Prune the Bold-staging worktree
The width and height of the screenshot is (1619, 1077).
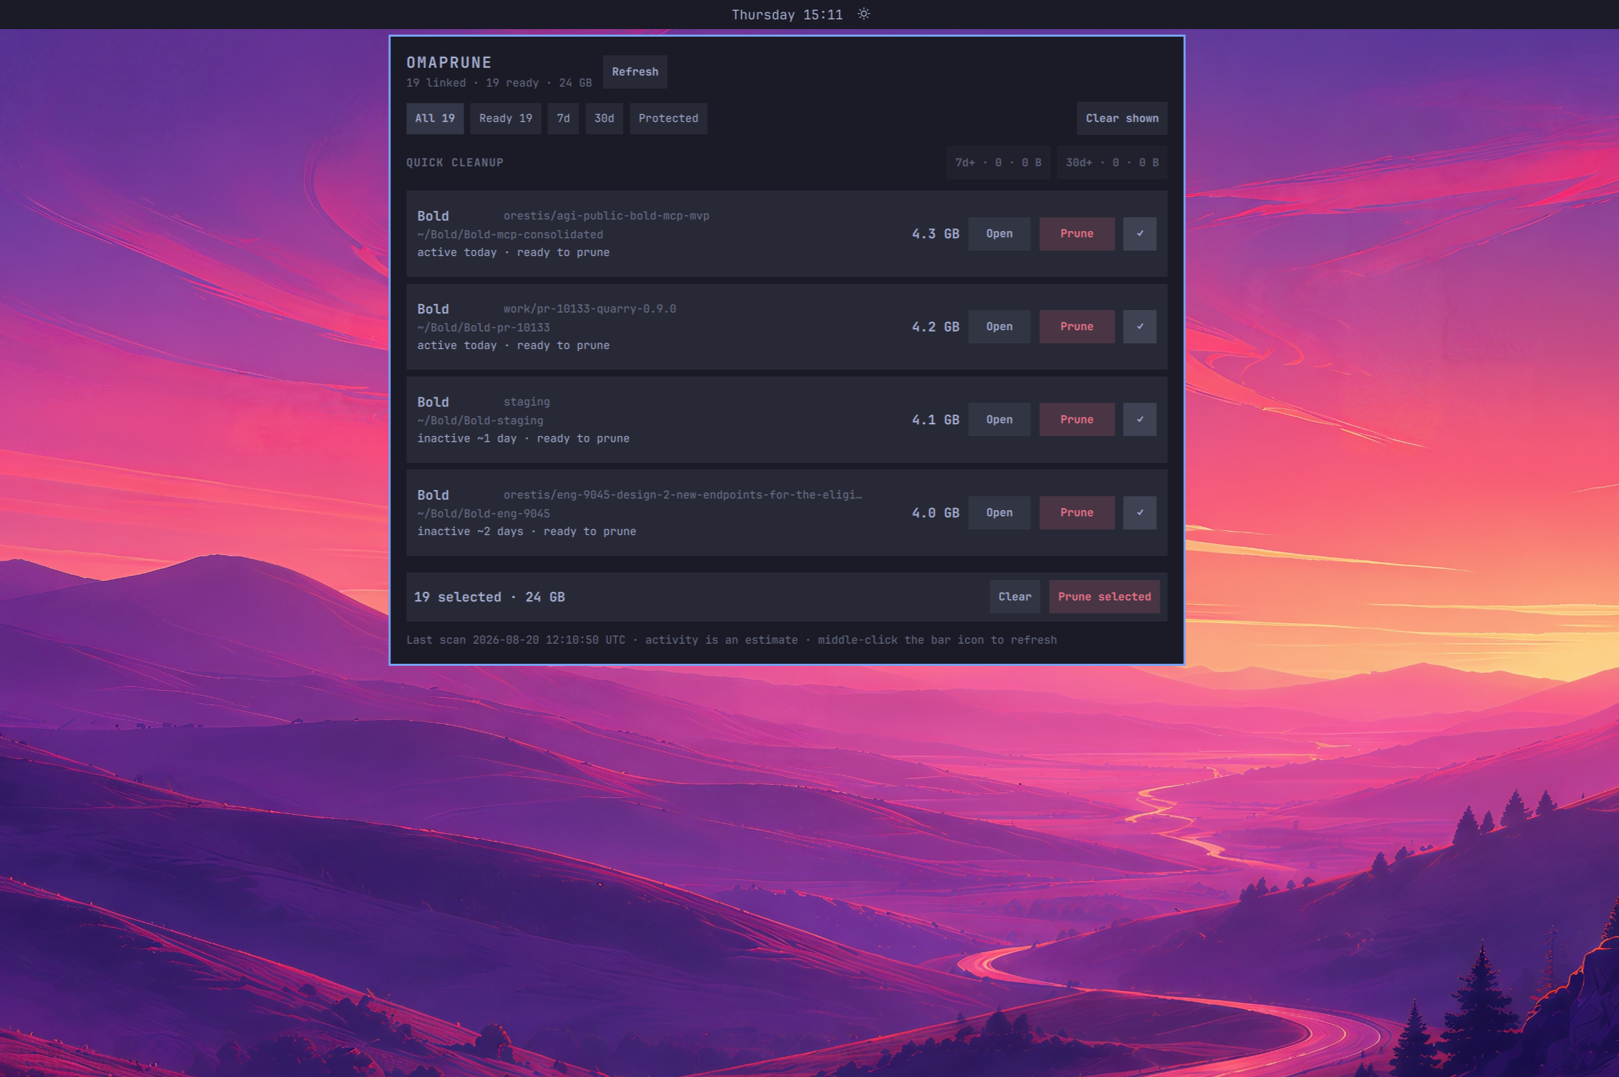[x=1077, y=419]
